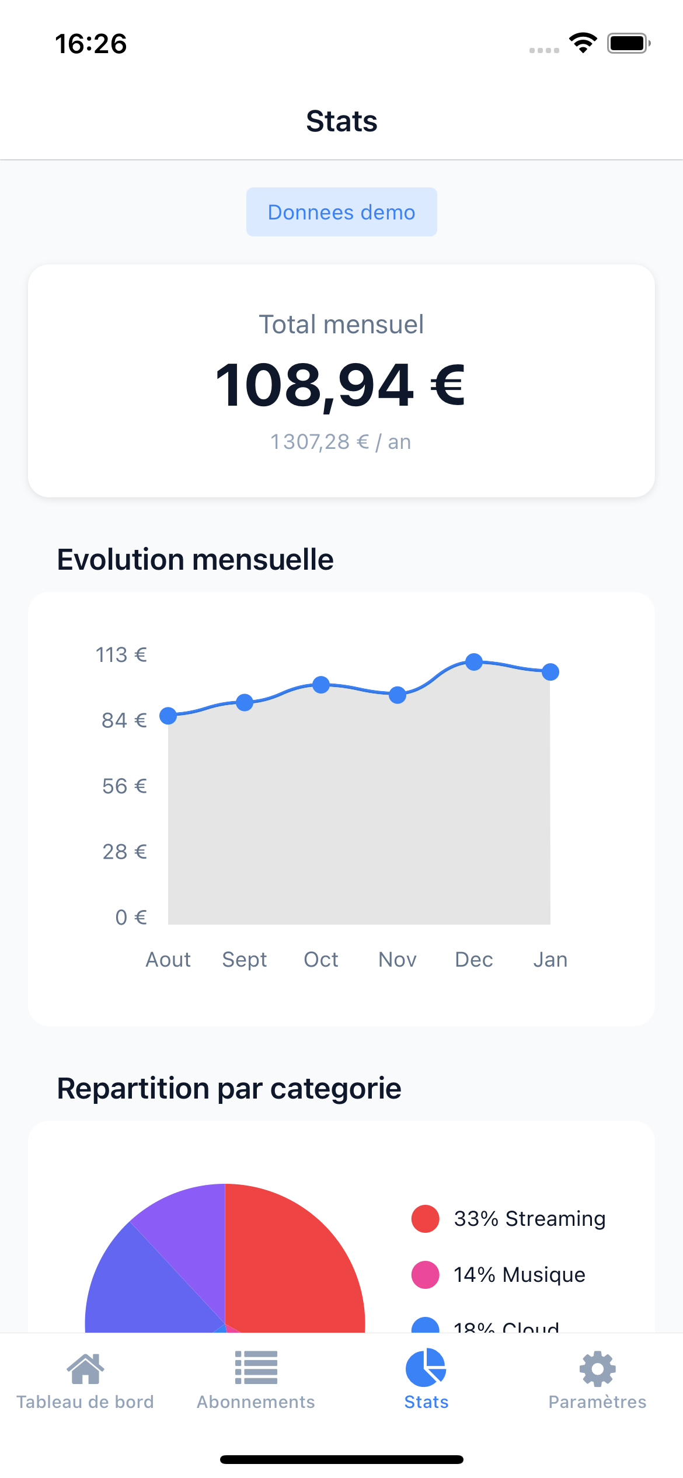Tap the Evolution mensuelle section heading

coord(195,559)
